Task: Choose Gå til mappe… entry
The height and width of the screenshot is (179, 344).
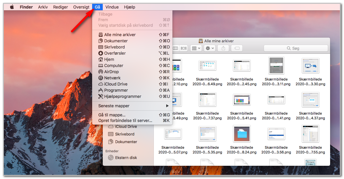Action: [132, 115]
